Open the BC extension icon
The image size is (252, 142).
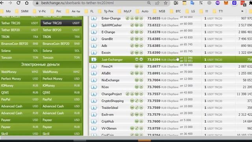(176, 3)
